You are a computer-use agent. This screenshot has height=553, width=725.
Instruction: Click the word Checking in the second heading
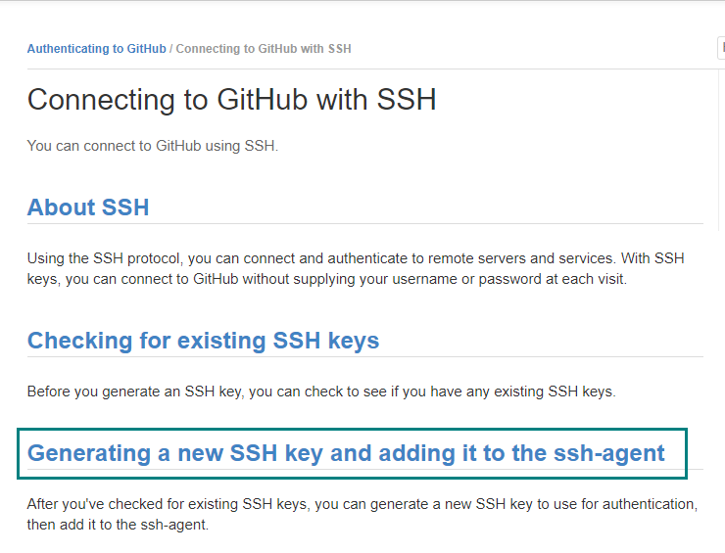point(80,341)
